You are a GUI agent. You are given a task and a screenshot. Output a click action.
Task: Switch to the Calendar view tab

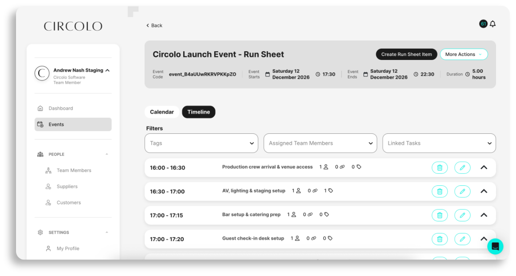(x=162, y=112)
